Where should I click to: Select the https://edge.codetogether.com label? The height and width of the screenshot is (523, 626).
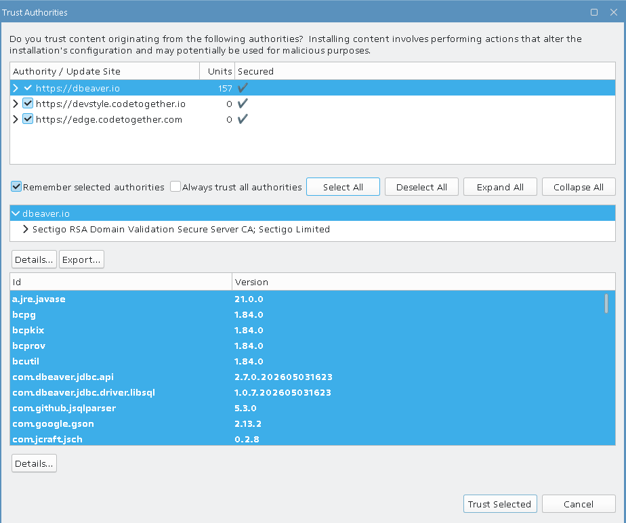109,119
